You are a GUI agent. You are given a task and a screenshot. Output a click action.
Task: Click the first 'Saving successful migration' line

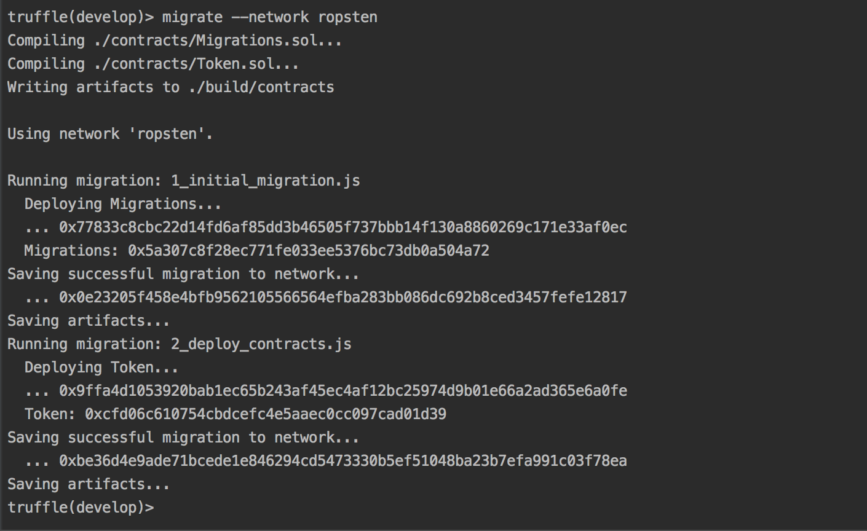click(183, 274)
